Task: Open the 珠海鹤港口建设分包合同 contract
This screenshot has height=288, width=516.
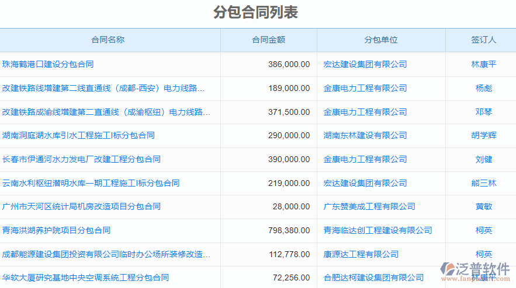Action: click(x=48, y=64)
